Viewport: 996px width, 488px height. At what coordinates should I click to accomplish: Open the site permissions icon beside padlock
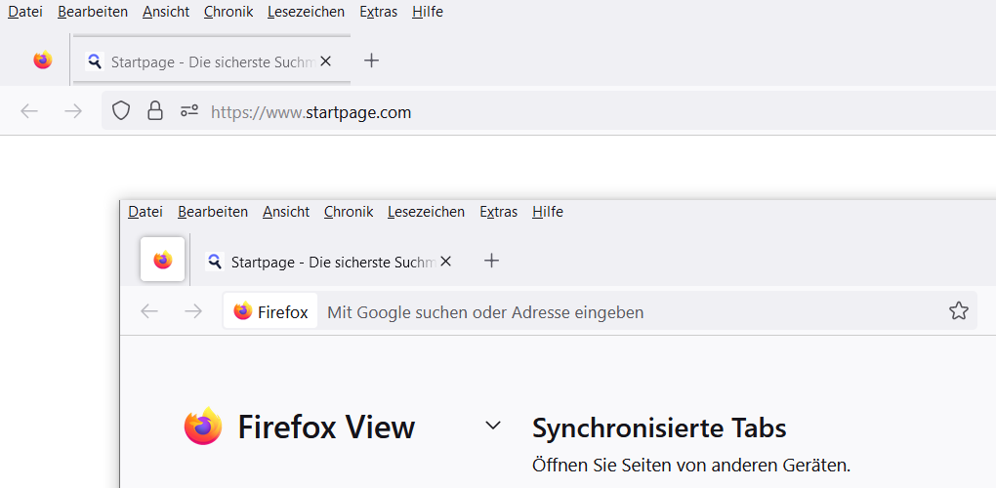(189, 111)
